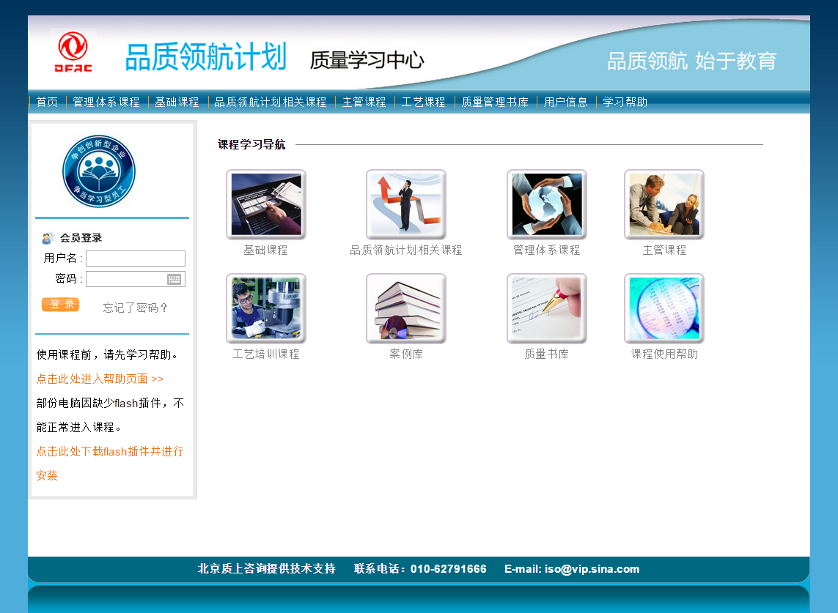Click the 管理体系课程 globe image
Screen dimensions: 838x613
pos(546,204)
